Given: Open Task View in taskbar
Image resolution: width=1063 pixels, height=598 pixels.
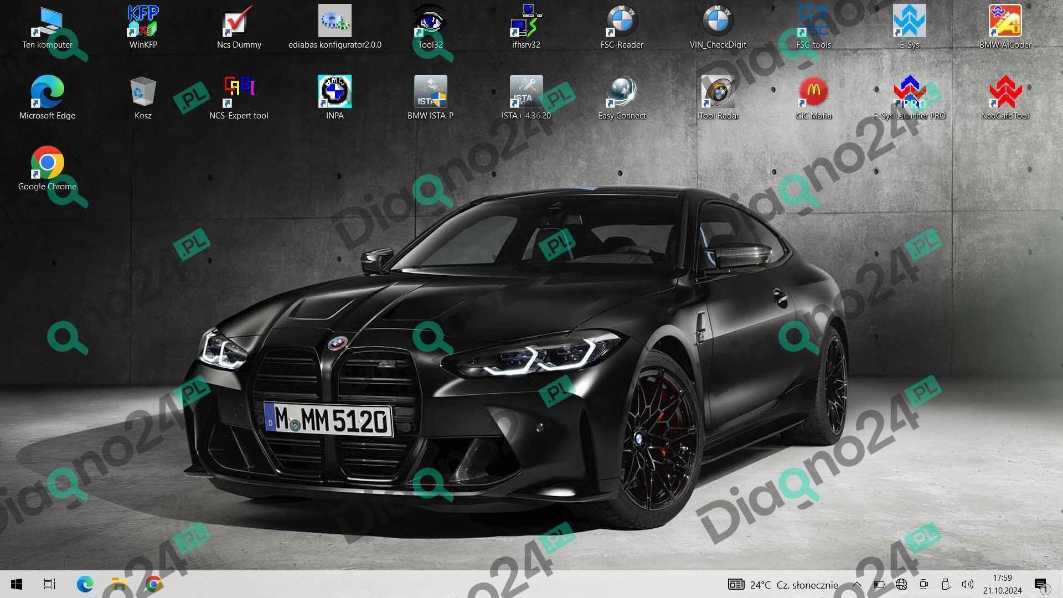Looking at the screenshot, I should 50,584.
